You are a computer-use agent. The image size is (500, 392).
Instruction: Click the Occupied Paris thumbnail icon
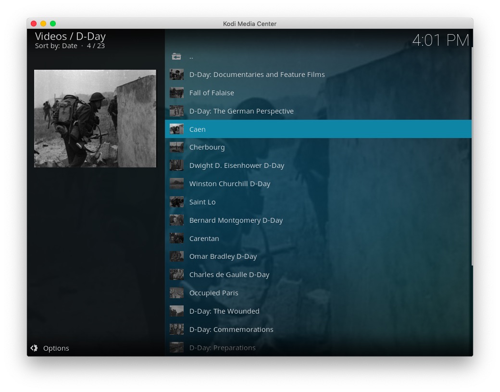[x=176, y=293]
